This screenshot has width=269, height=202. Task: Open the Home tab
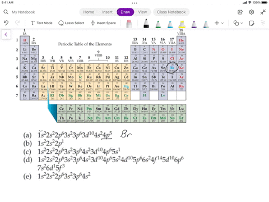click(89, 12)
